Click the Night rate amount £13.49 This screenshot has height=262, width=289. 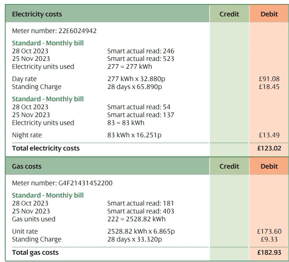coord(269,135)
